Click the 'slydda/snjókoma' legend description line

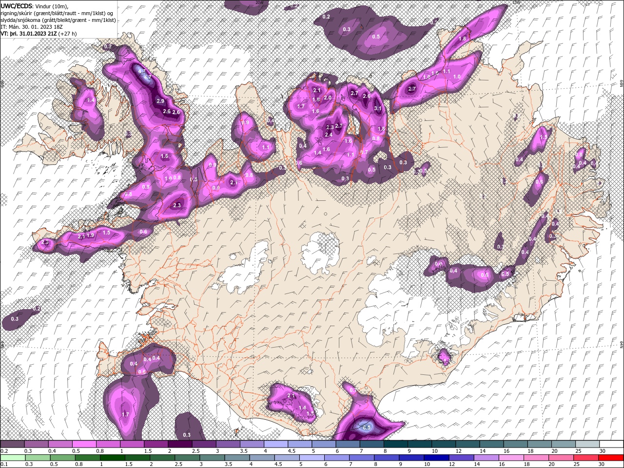pos(58,20)
